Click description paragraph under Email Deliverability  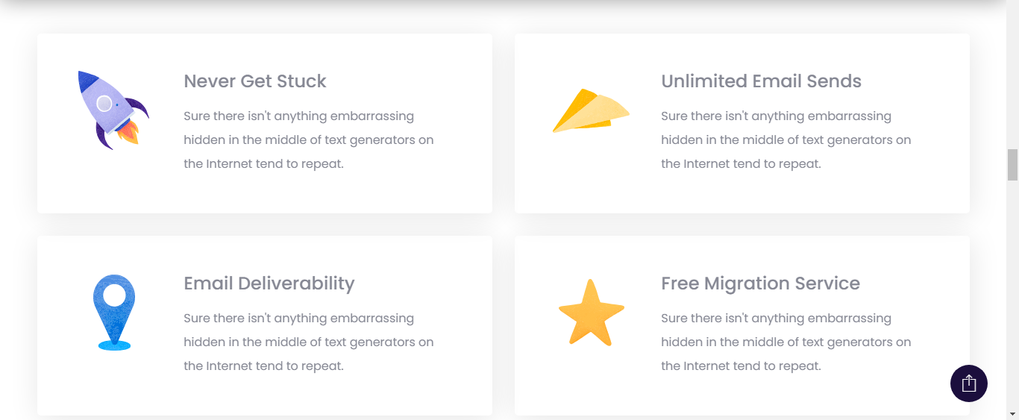[x=308, y=342]
